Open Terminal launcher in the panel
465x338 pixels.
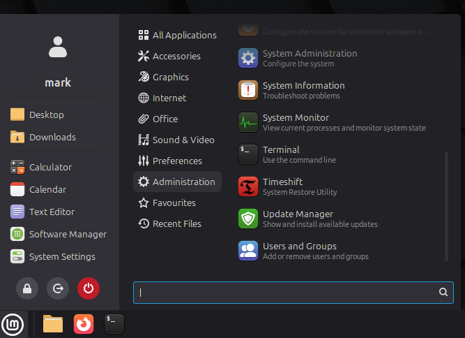(114, 324)
